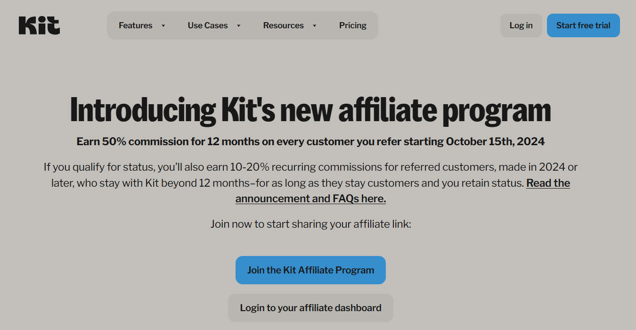Click the 'Join now to start sharing' line
Image resolution: width=636 pixels, height=330 pixels.
[310, 224]
